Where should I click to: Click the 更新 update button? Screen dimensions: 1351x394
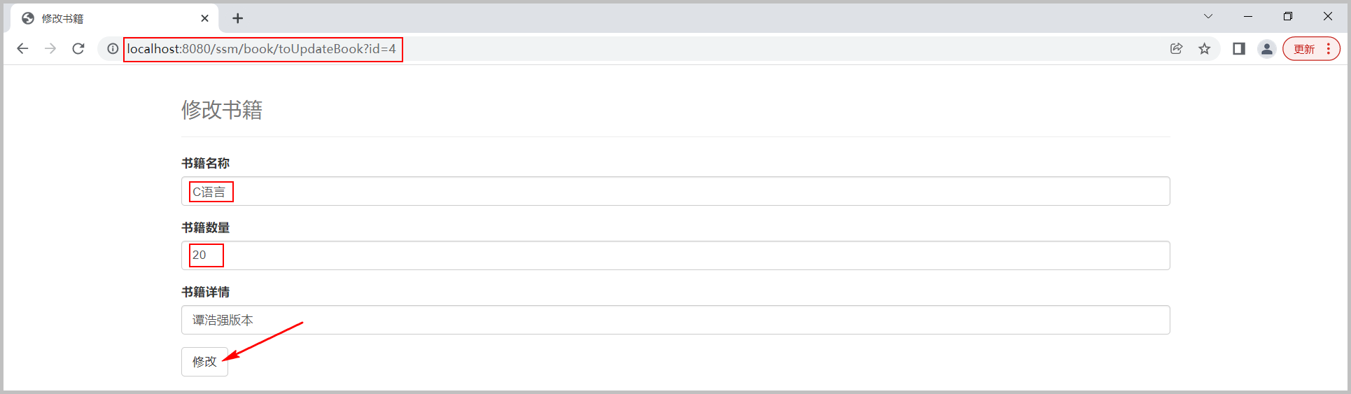[1304, 49]
